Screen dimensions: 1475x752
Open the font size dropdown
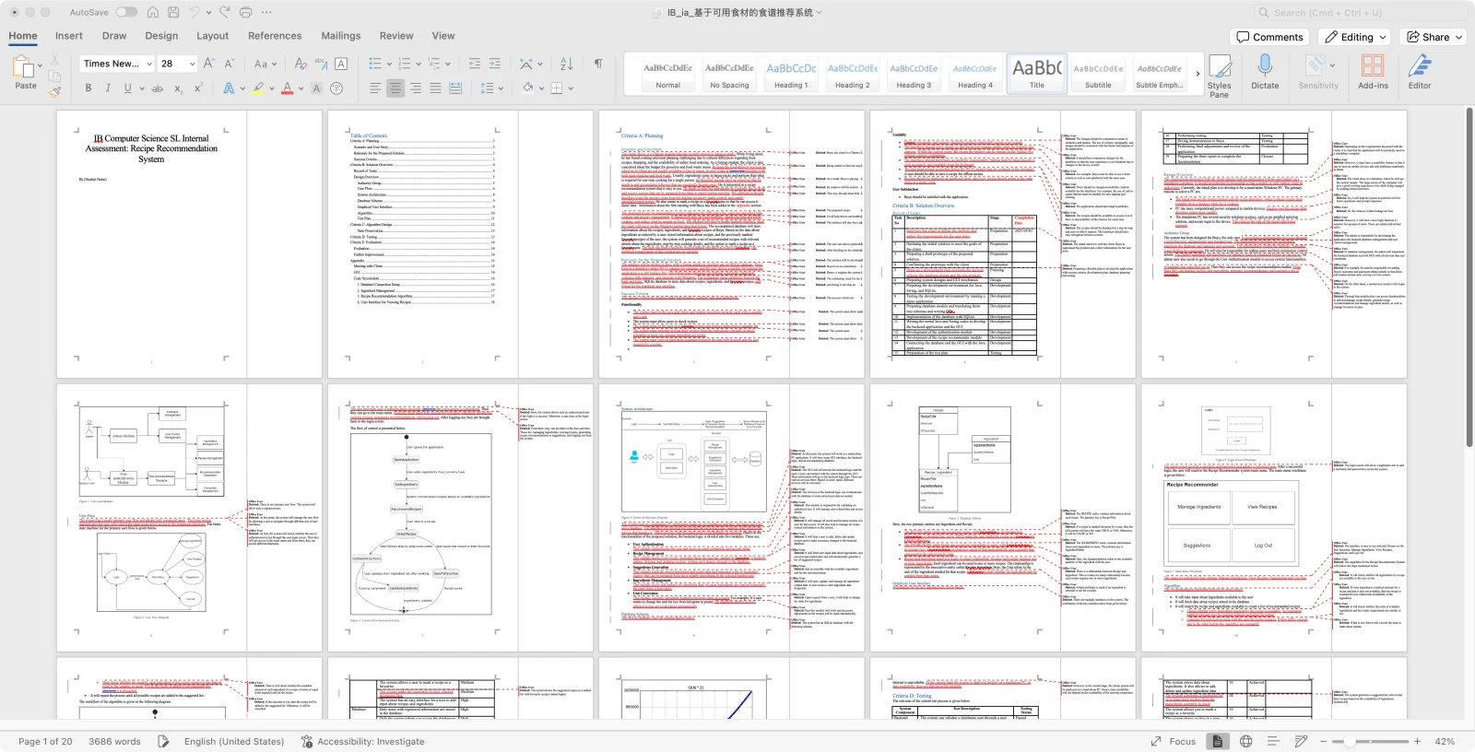192,64
